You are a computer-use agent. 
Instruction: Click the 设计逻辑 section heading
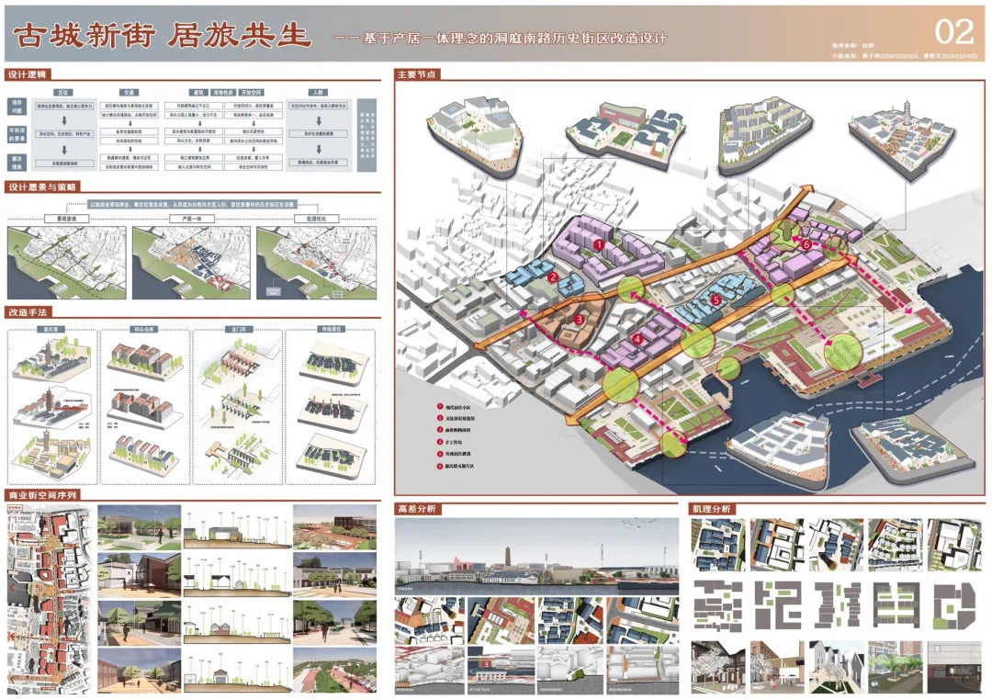pos(27,73)
